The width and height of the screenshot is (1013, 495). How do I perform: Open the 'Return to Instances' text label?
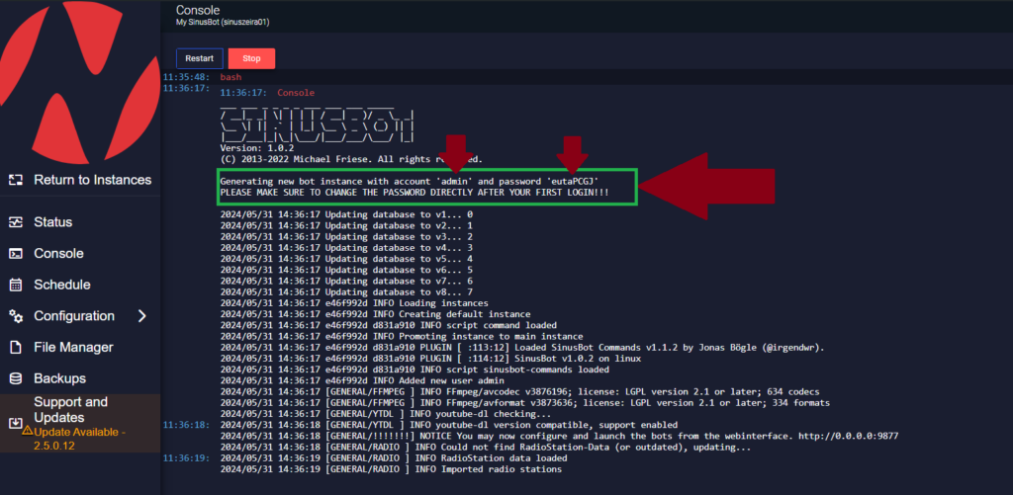92,180
